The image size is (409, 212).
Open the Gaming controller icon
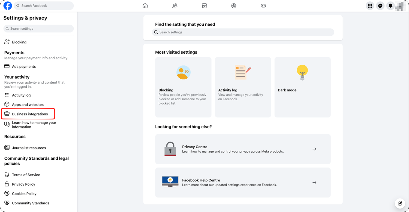point(263,6)
